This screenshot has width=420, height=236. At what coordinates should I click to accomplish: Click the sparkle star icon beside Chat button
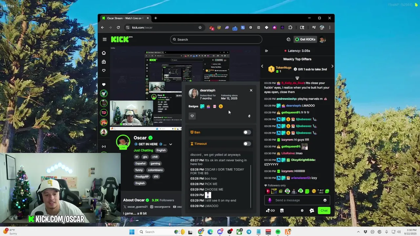tap(312, 210)
